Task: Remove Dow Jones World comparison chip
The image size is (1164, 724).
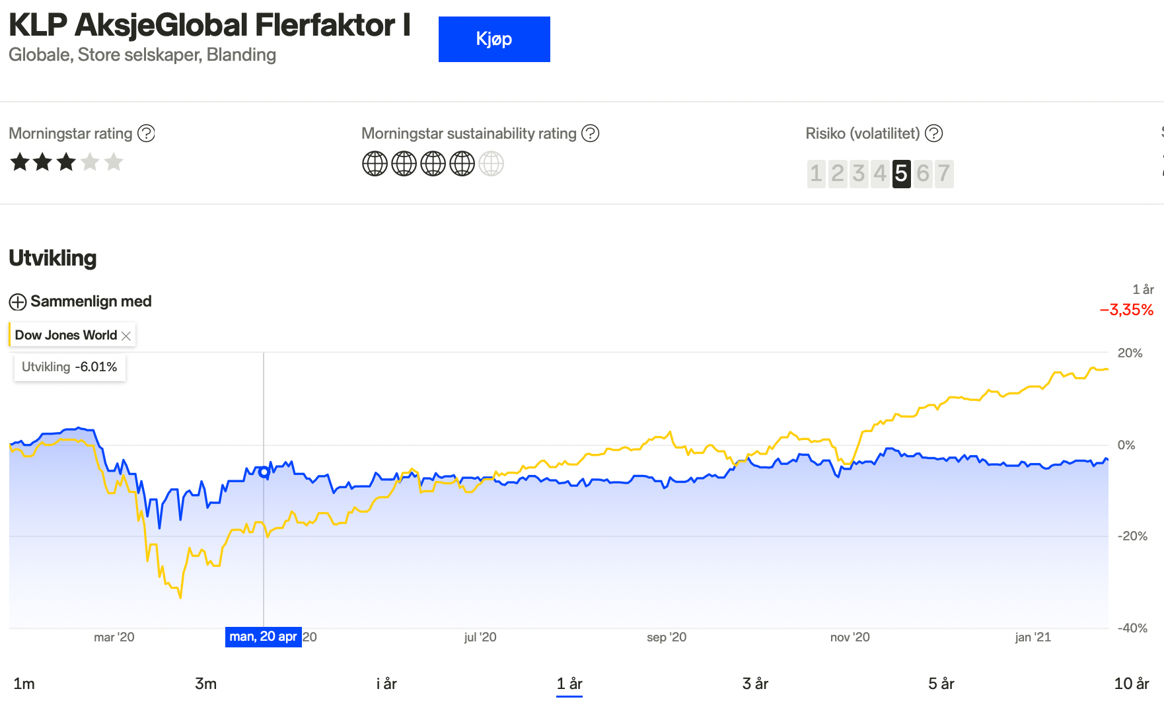Action: tap(126, 336)
